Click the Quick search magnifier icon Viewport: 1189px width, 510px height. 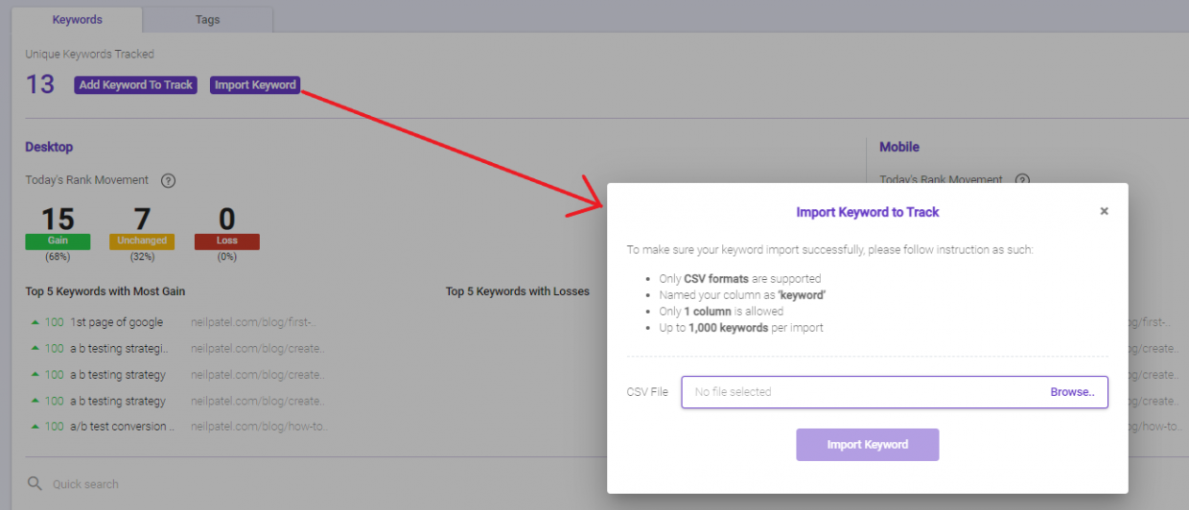(x=35, y=484)
